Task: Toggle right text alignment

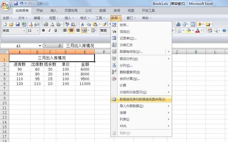Action: point(78,30)
